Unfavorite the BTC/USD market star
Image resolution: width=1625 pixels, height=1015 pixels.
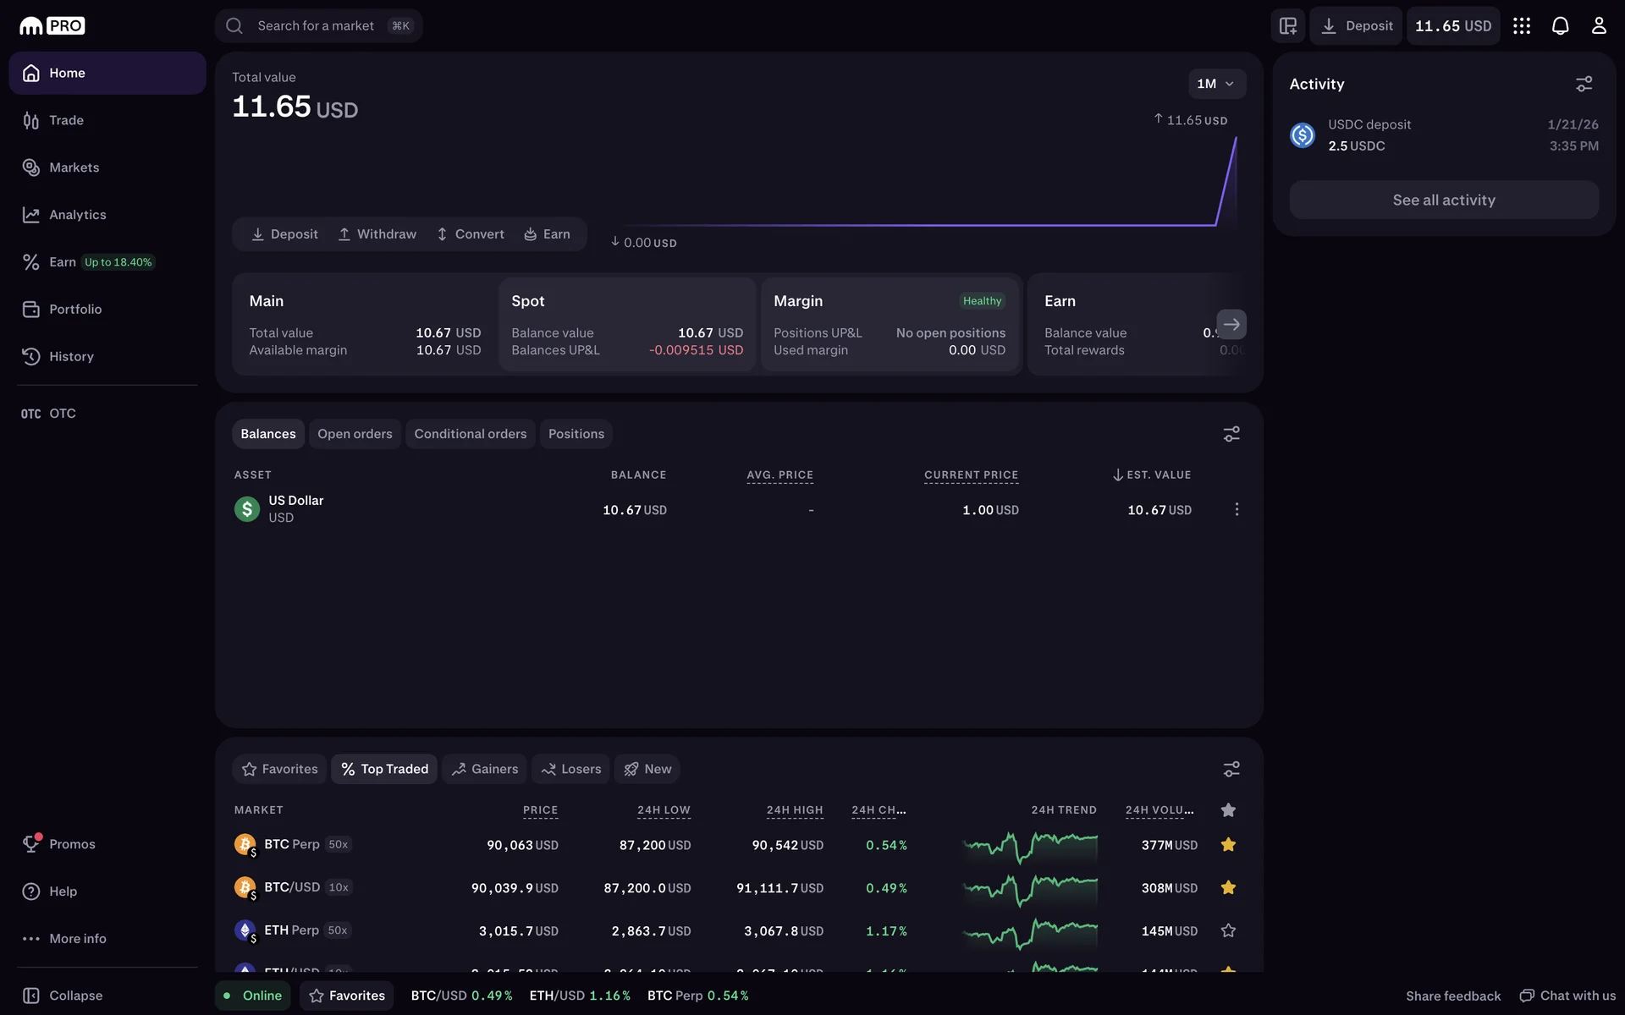[x=1228, y=887]
